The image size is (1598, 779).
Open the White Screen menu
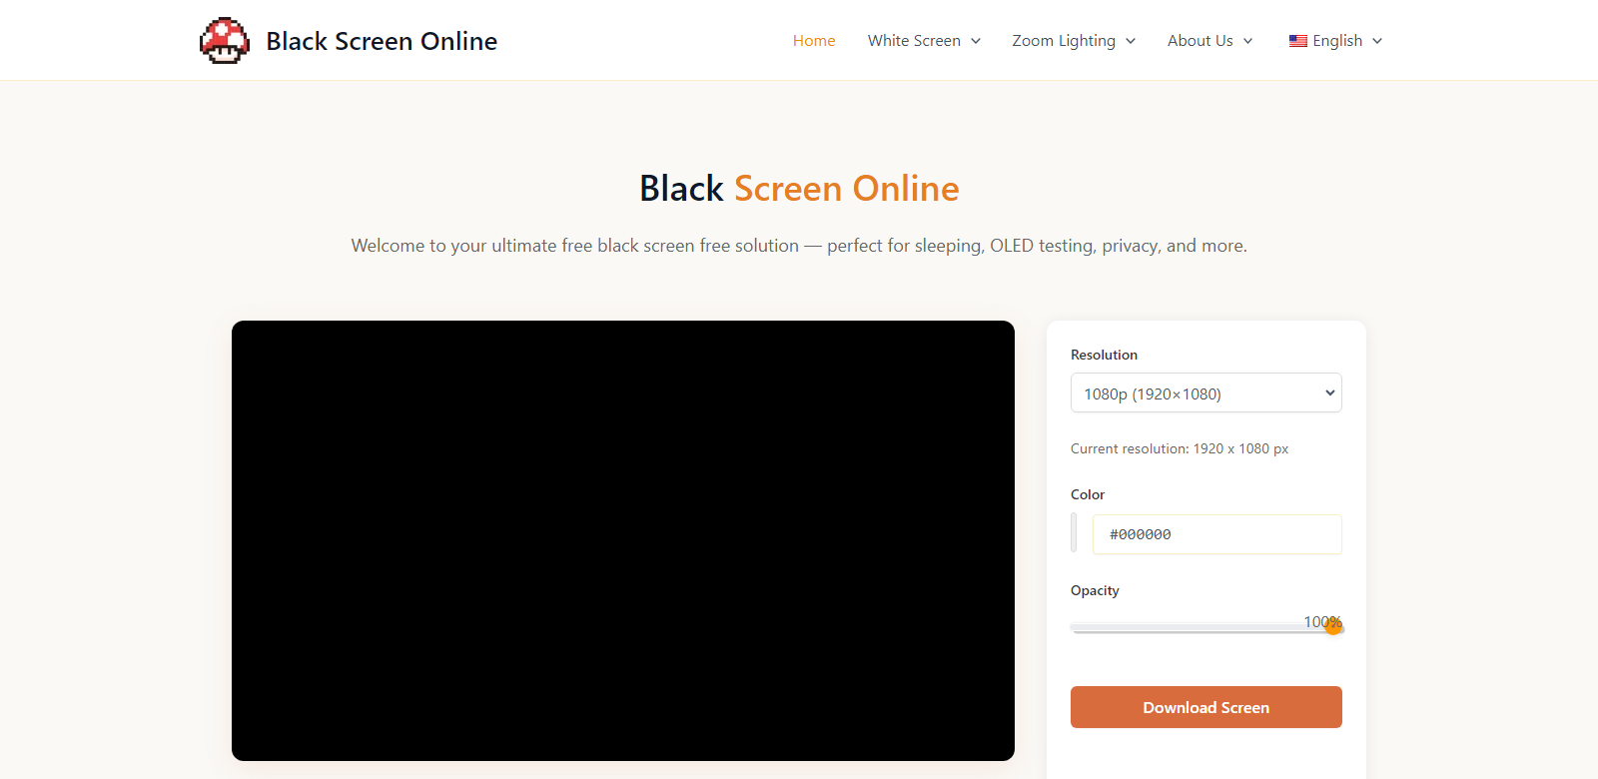pyautogui.click(x=914, y=41)
